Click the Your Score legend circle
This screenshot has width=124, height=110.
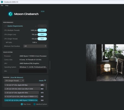(x=22, y=104)
